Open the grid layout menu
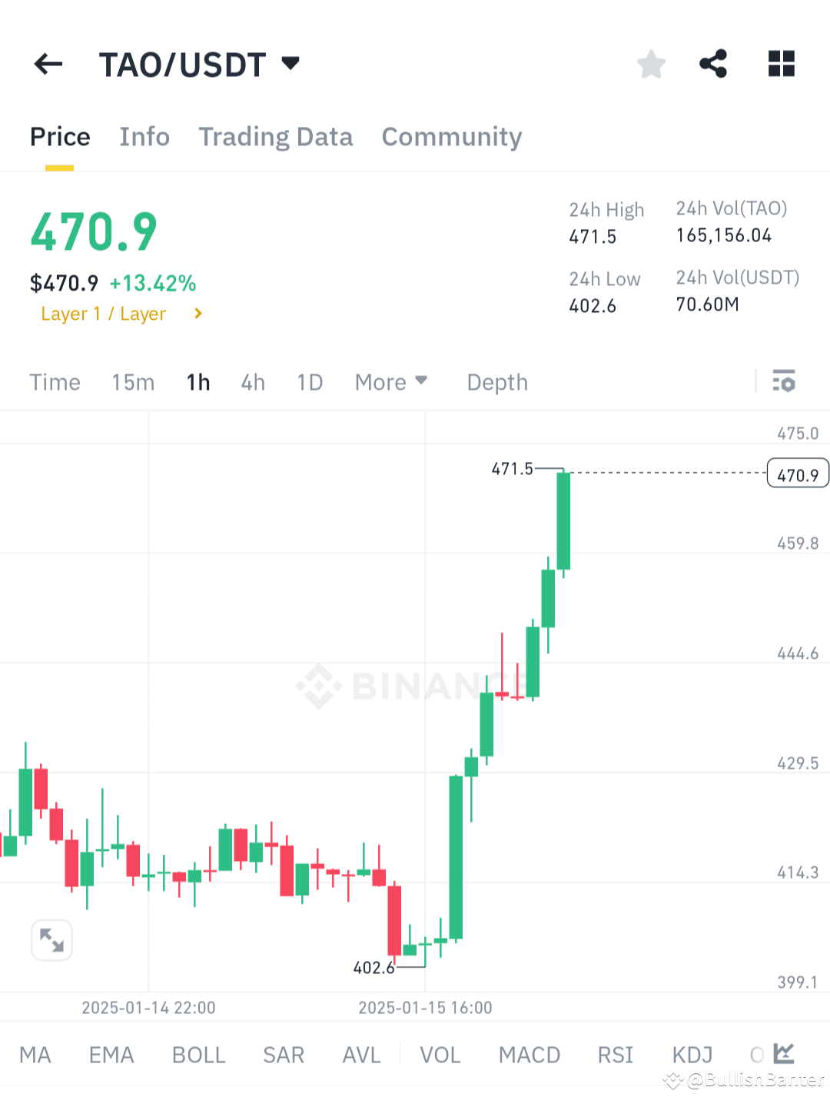Screen dimensions: 830x1097 tap(781, 64)
